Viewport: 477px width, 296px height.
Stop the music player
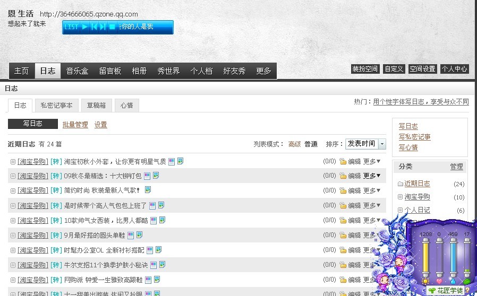tap(112, 27)
